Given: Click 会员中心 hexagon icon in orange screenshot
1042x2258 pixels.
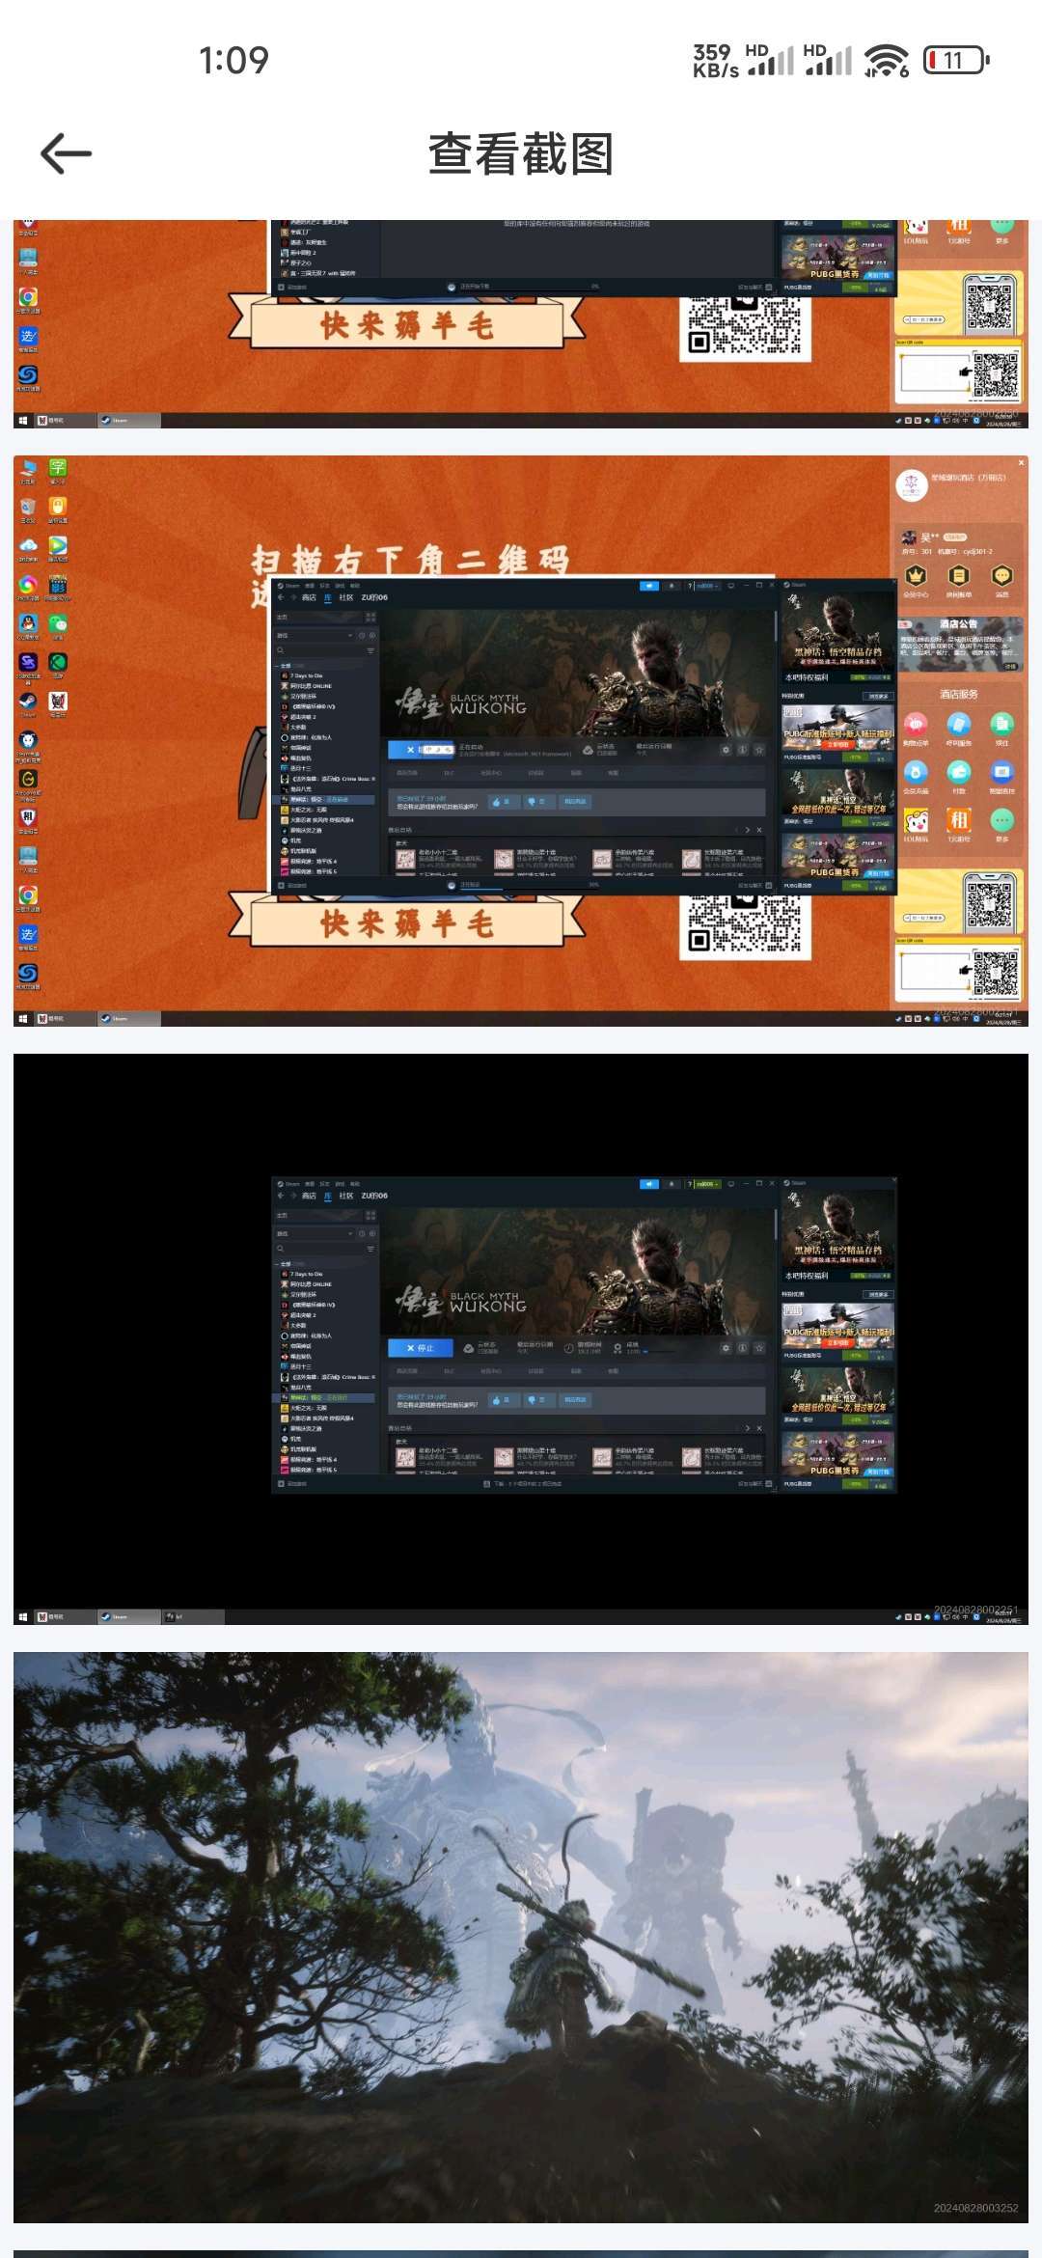Looking at the screenshot, I should [915, 577].
